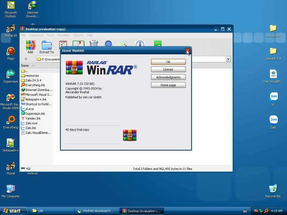Select the resources folder in file list
The height and width of the screenshot is (215, 287).
click(x=30, y=76)
